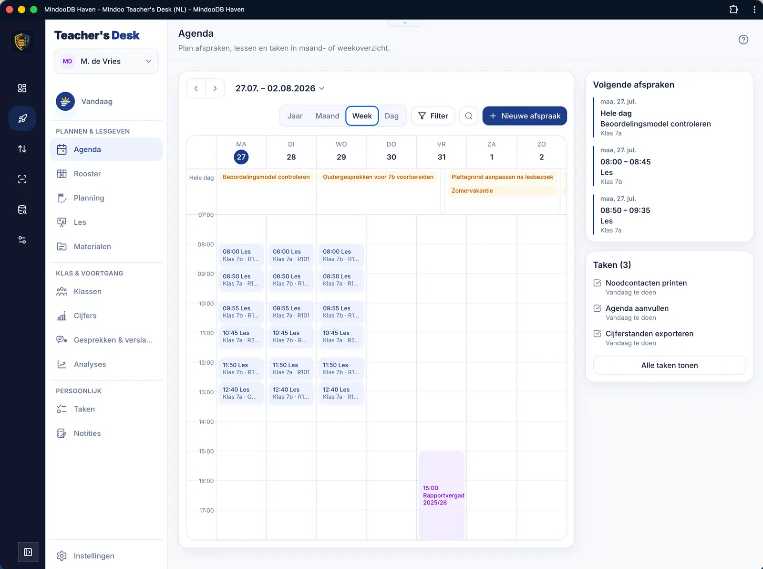The width and height of the screenshot is (763, 569).
Task: Expand the collapsed header chevron at the top
Action: pos(405,22)
